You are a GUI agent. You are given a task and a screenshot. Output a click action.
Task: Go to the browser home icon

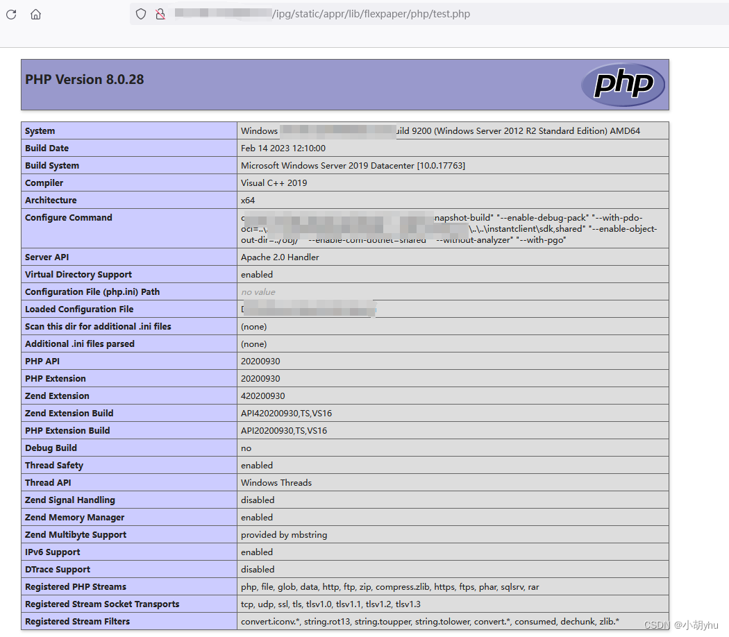coord(36,15)
